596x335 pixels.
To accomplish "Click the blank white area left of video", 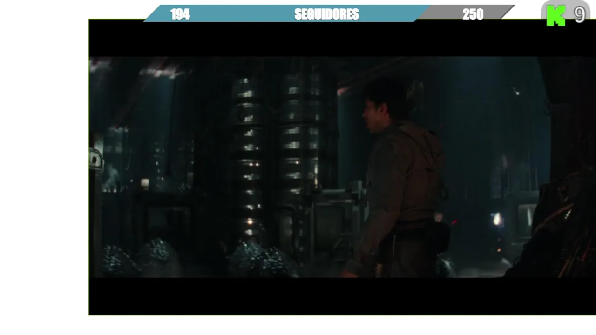I will (x=44, y=167).
